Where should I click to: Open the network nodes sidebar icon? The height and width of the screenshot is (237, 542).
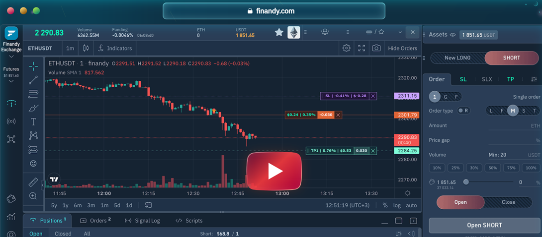pos(11,139)
